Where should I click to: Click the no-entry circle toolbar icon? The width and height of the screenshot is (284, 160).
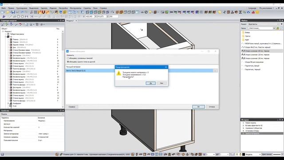pos(146,12)
